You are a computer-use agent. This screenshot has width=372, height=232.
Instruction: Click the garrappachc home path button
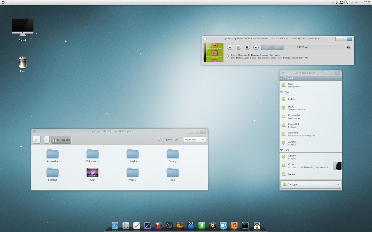(61, 140)
